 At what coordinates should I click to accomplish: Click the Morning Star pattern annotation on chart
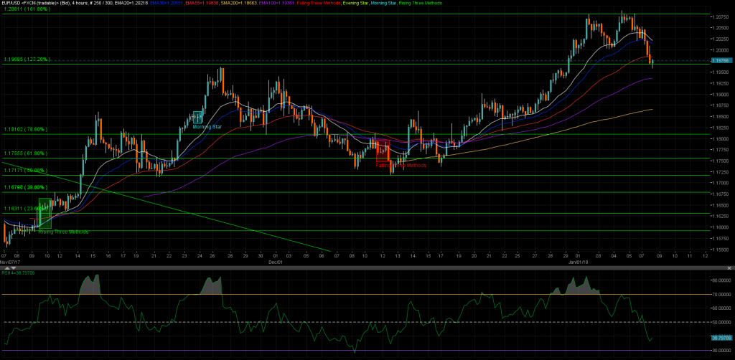pyautogui.click(x=207, y=127)
